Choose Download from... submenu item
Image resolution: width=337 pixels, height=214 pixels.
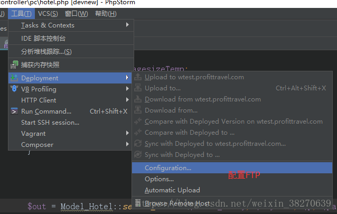(x=232, y=110)
